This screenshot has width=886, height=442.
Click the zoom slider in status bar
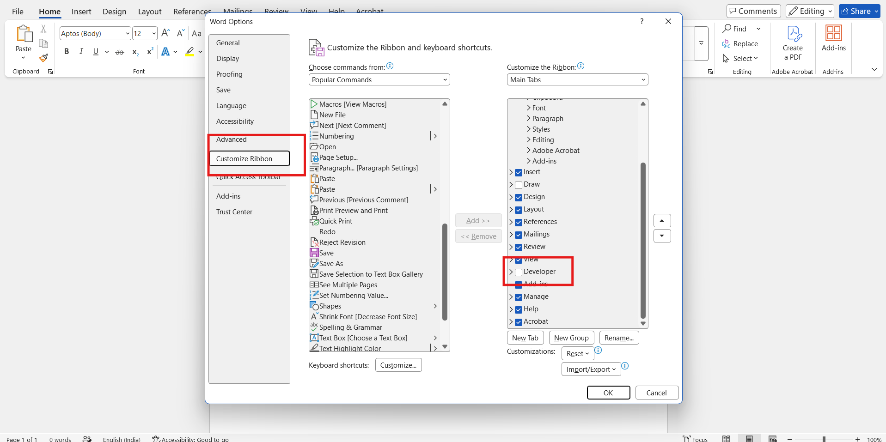point(824,439)
